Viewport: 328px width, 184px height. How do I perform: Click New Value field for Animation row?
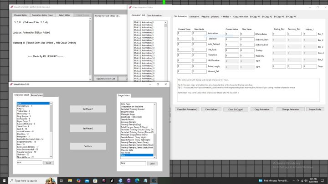pos(200,33)
